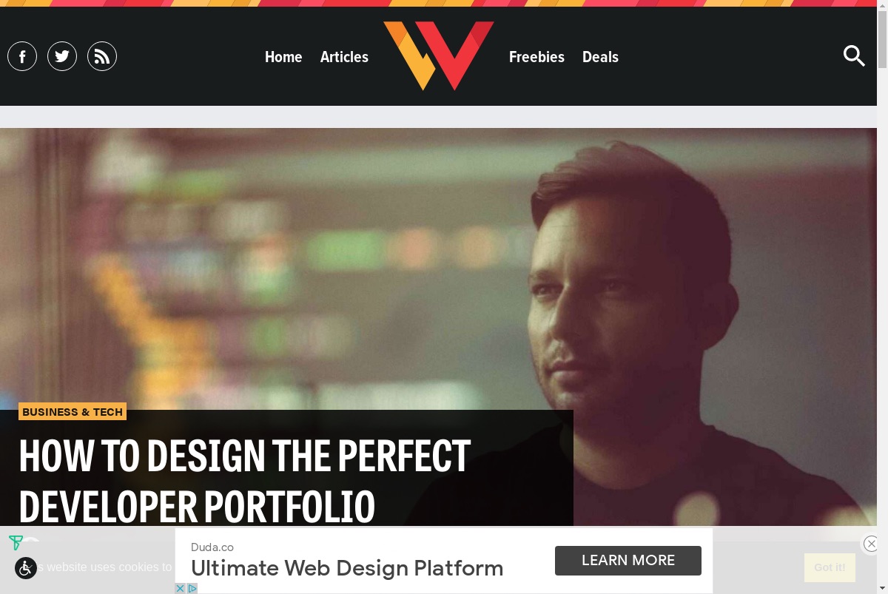Viewport: 888px width, 594px height.
Task: Click the green Freestar icon
Action: [x=16, y=543]
